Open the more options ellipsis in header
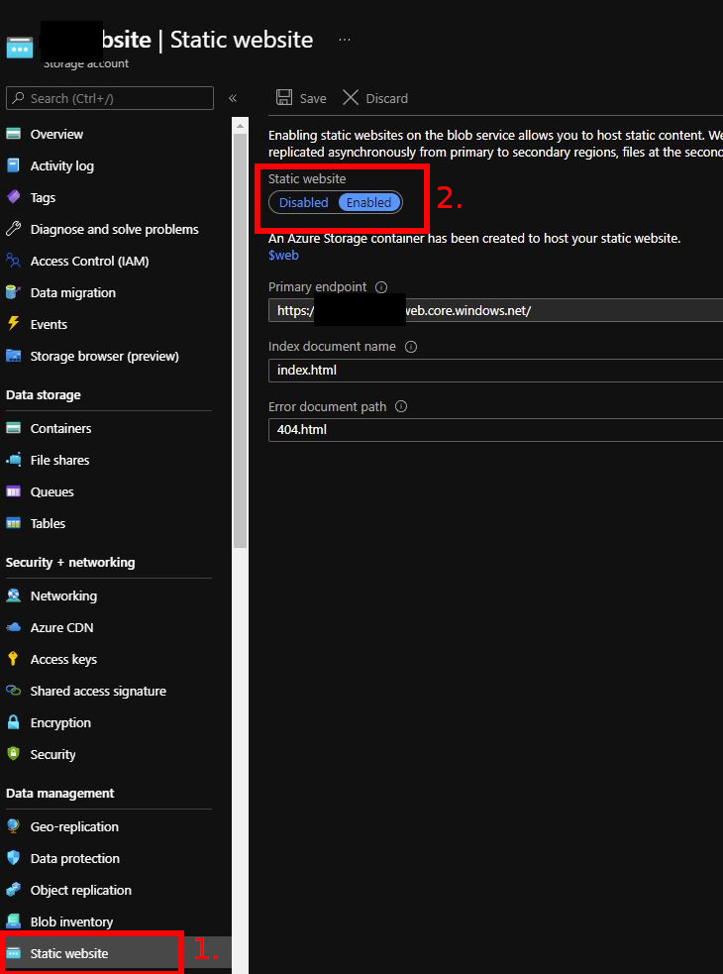Viewport: 723px width, 974px height. click(x=345, y=40)
